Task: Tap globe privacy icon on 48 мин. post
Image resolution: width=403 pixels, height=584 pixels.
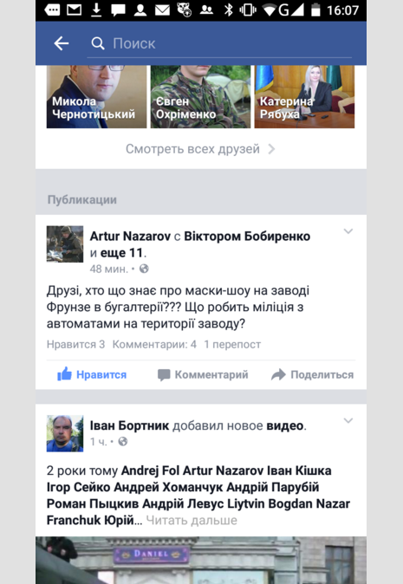Action: [144, 269]
